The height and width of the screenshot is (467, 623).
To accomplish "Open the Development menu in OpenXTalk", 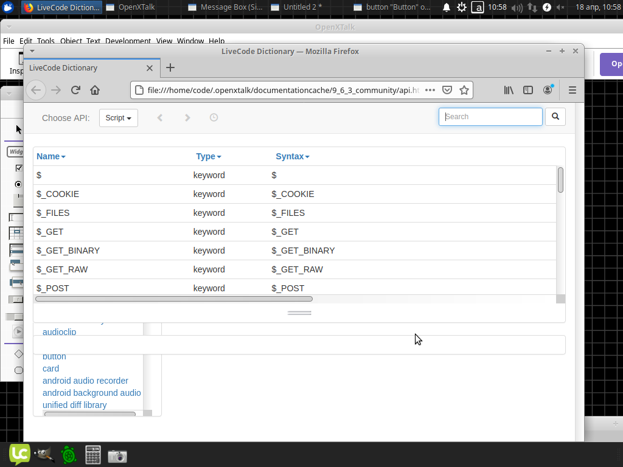I will pyautogui.click(x=128, y=41).
